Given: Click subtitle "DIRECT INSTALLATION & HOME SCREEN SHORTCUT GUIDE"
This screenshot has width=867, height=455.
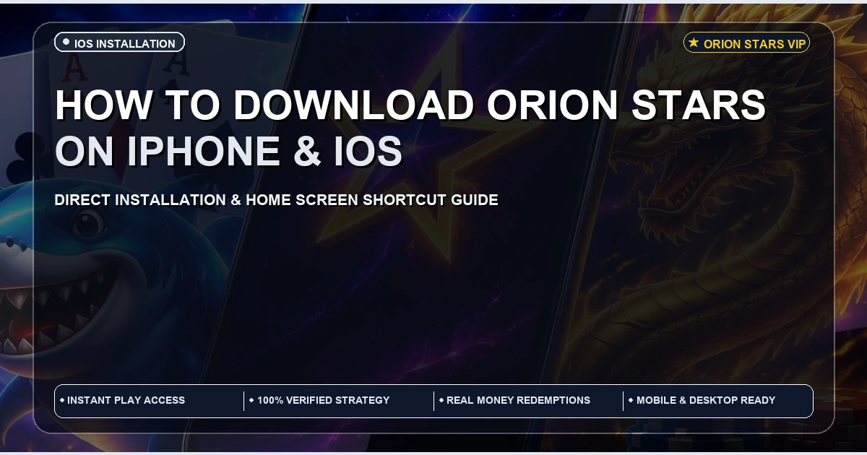Looking at the screenshot, I should pos(277,200).
